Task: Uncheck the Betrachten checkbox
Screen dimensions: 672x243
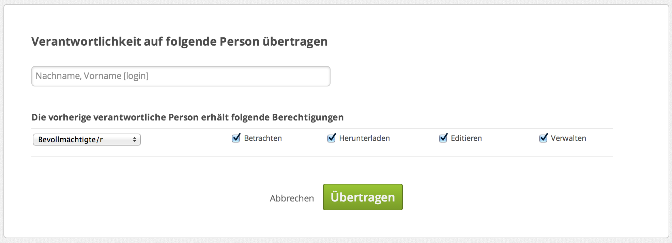Action: [x=236, y=138]
